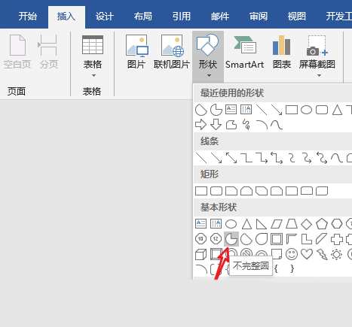Select the elbow double-arrow connector
This screenshot has width=352, height=327.
(x=277, y=158)
